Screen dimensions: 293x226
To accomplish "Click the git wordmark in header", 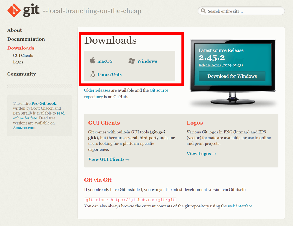I will [x=31, y=10].
